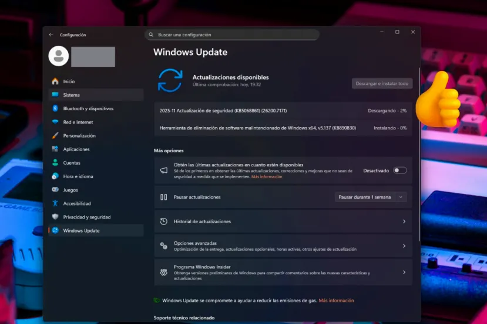Go to Inicio in sidebar

(96, 81)
